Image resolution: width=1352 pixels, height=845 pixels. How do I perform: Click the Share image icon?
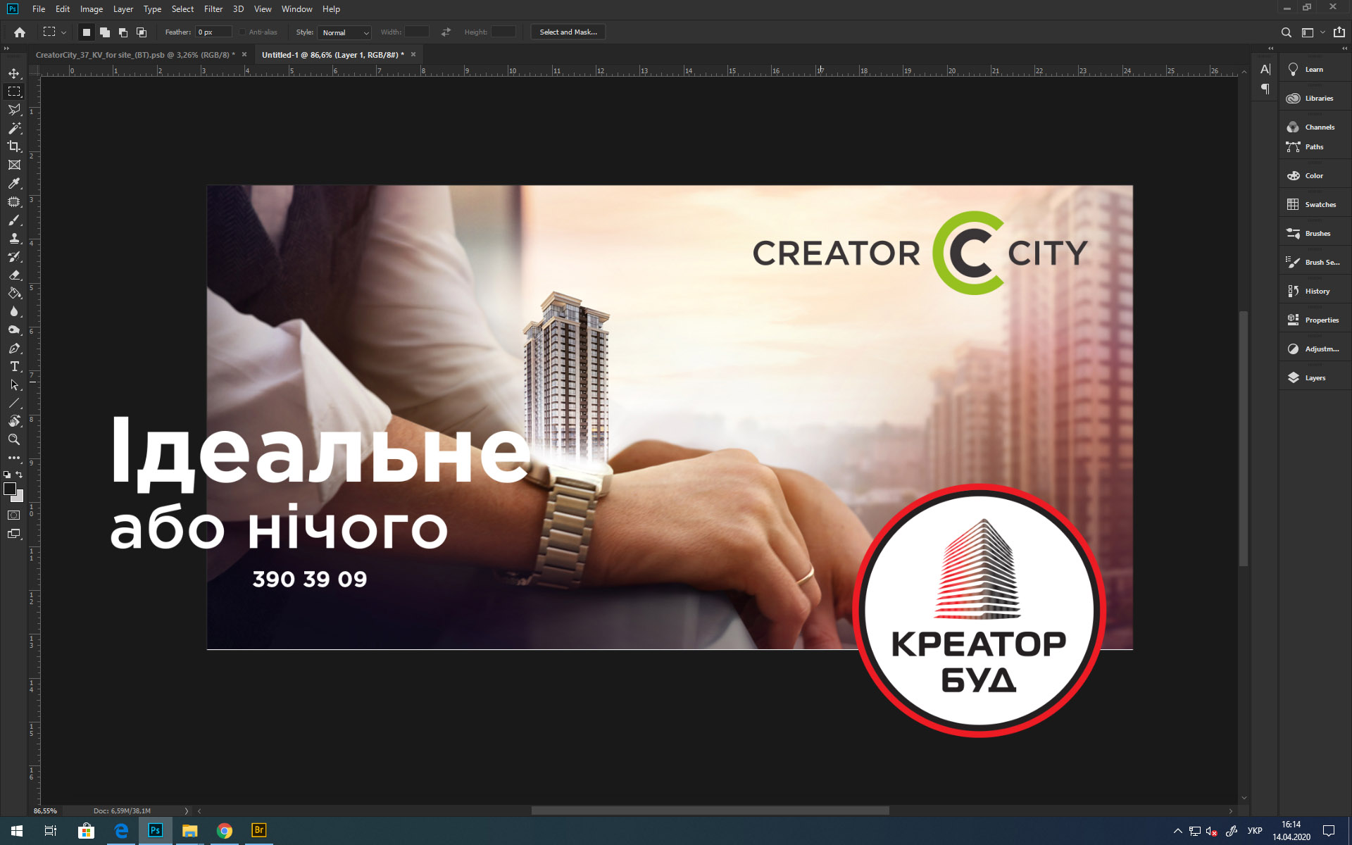tap(1339, 32)
